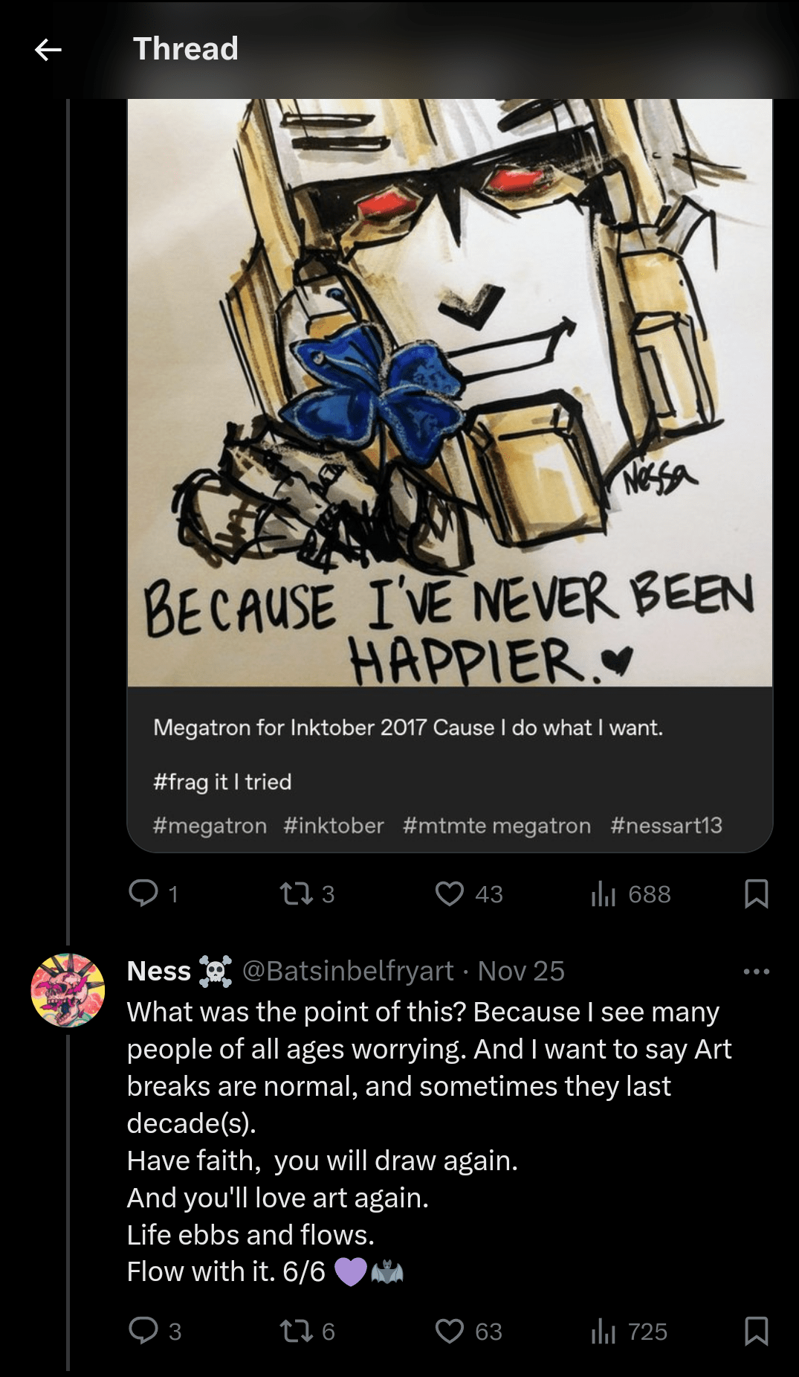The image size is (799, 1377).
Task: Open Ness's profile picture avatar
Action: [68, 990]
